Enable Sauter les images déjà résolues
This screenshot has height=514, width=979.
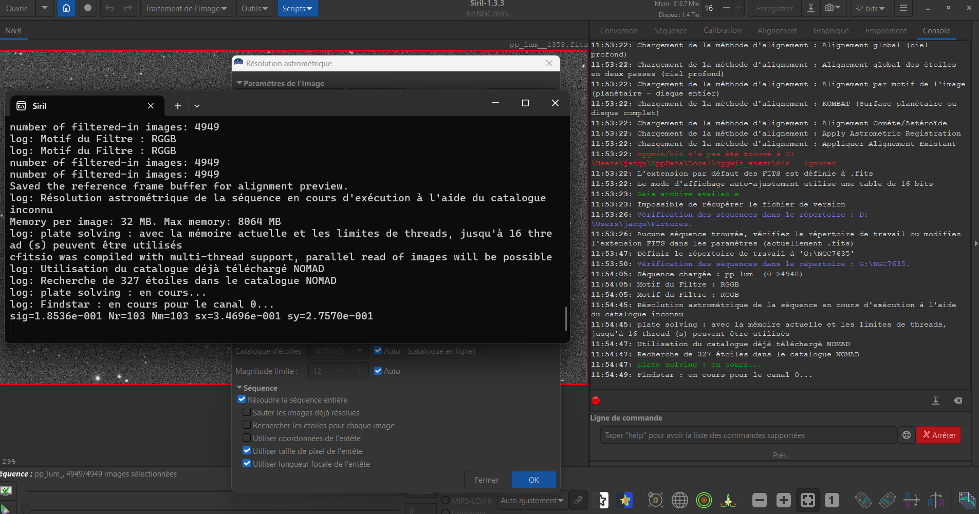click(247, 412)
